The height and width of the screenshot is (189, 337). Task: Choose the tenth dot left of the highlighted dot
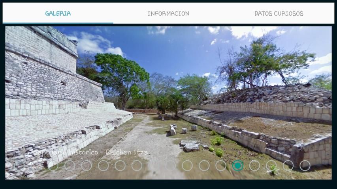click(x=70, y=165)
